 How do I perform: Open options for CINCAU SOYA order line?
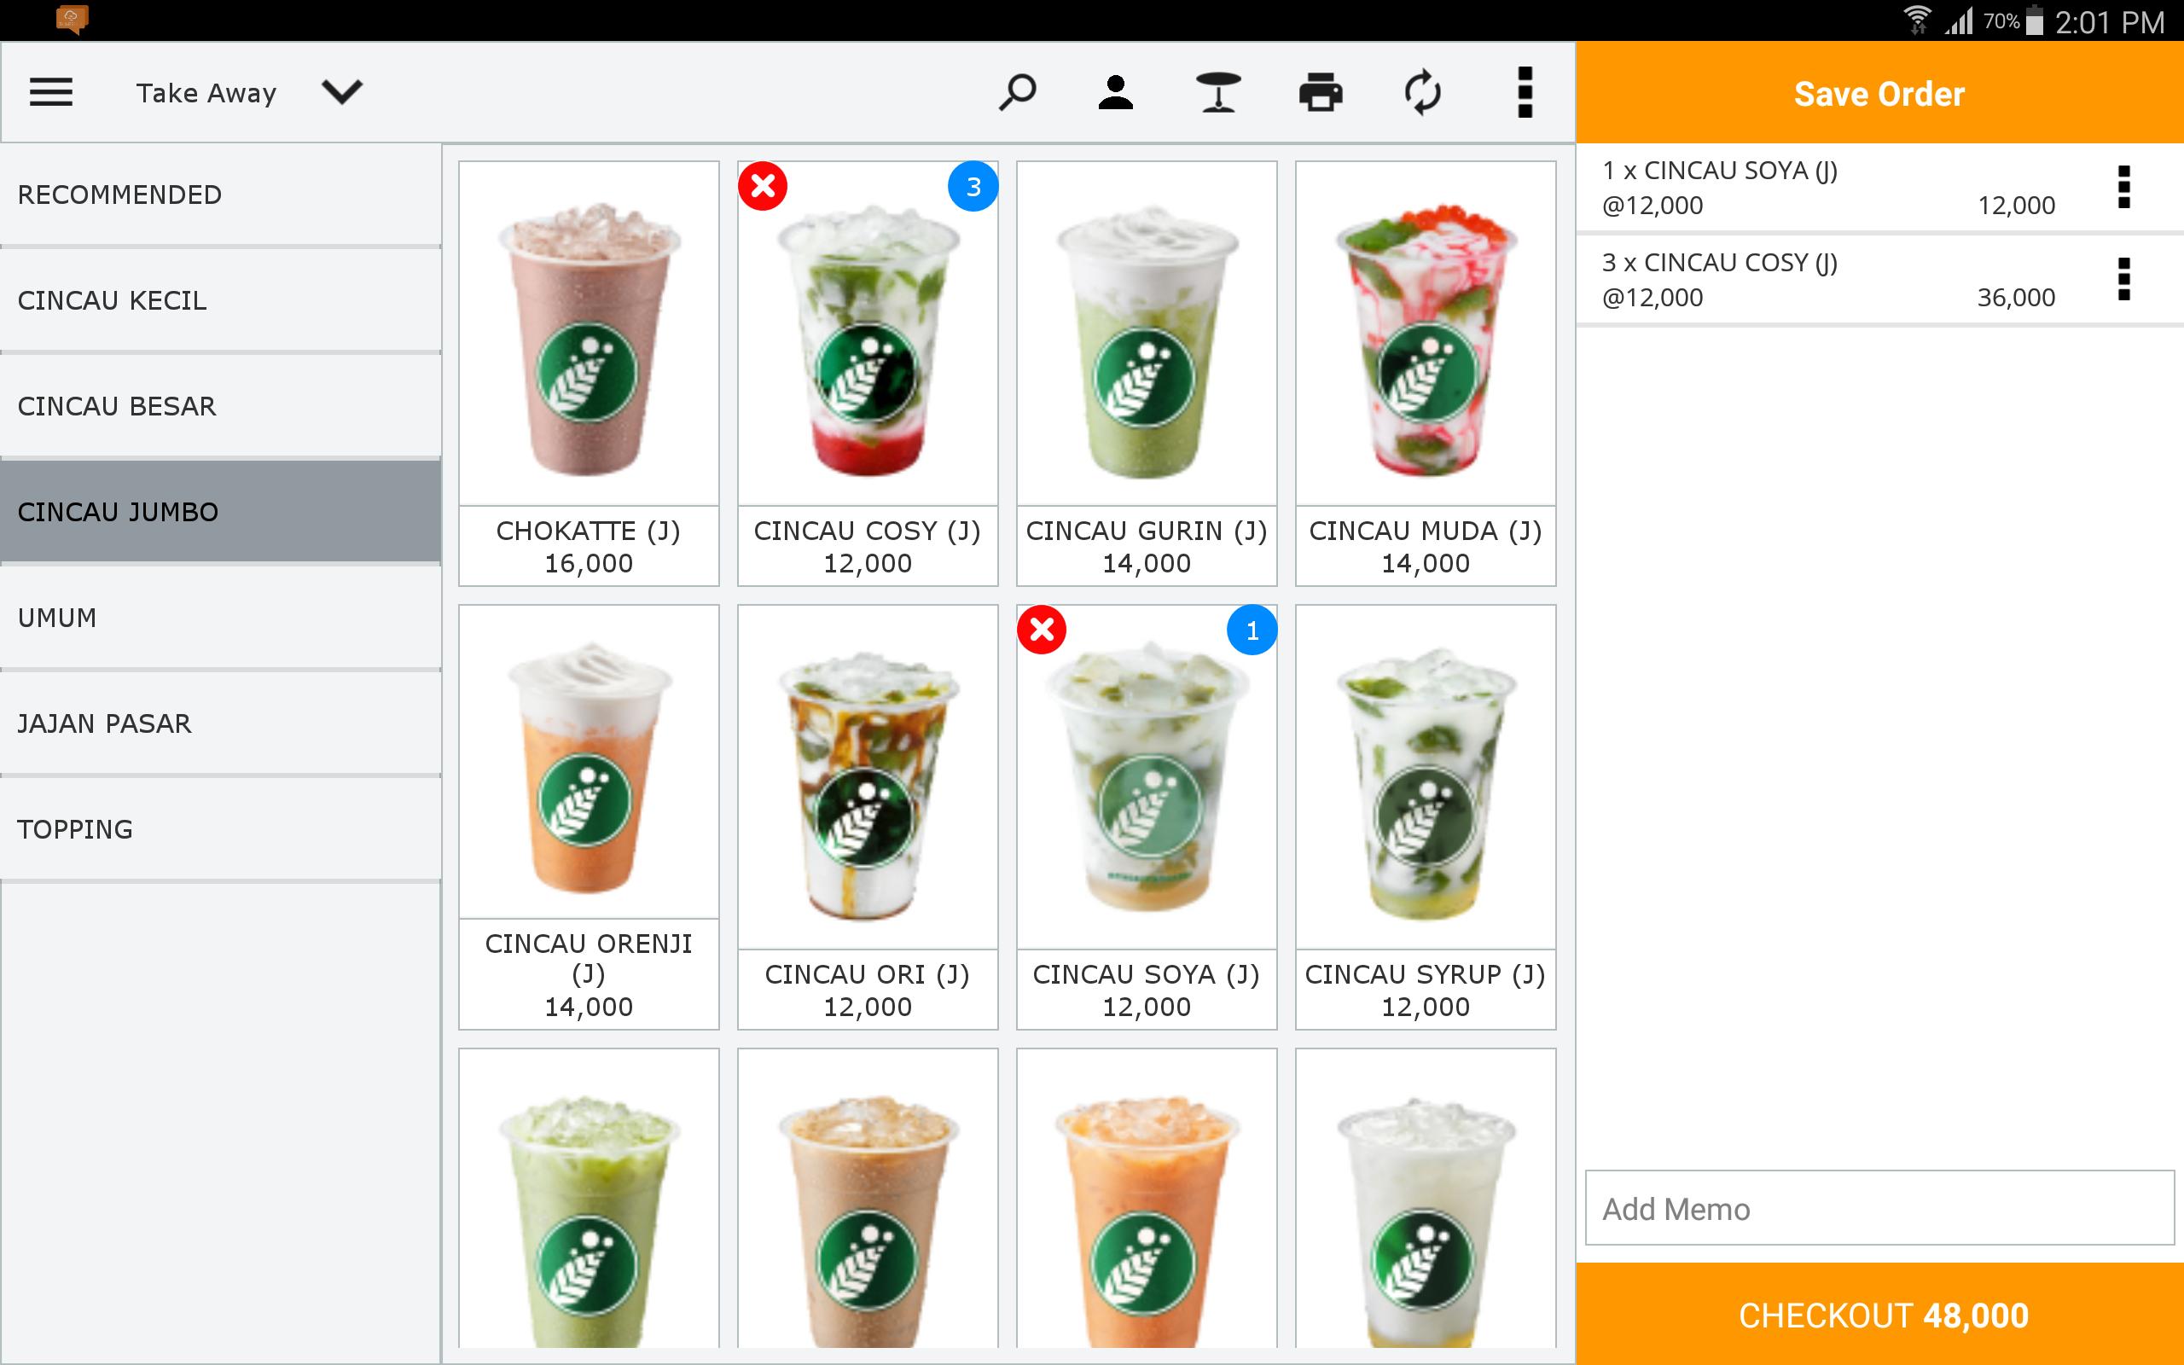(2123, 188)
